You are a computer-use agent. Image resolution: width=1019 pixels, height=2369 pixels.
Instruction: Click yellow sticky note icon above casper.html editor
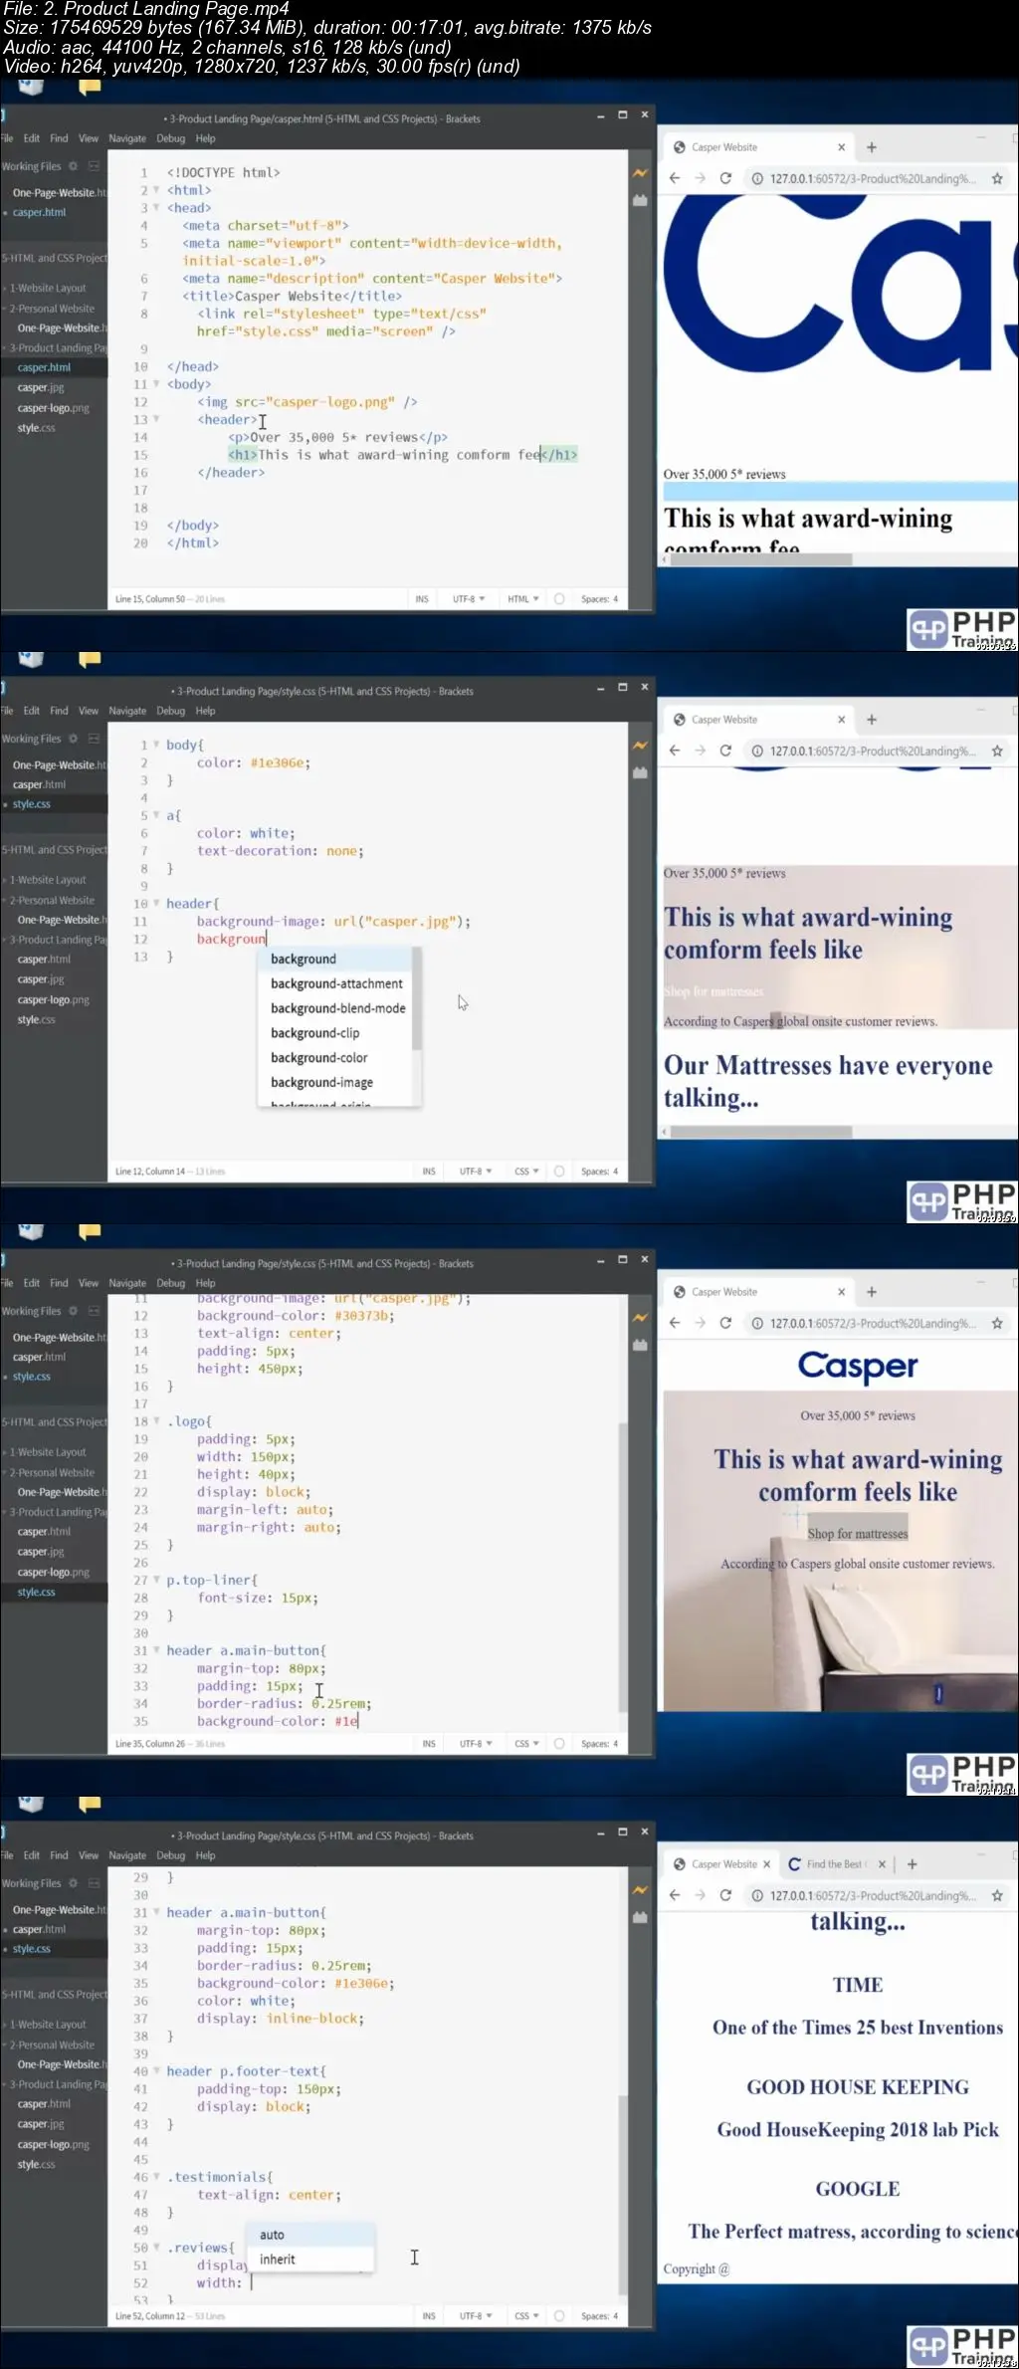click(x=90, y=88)
